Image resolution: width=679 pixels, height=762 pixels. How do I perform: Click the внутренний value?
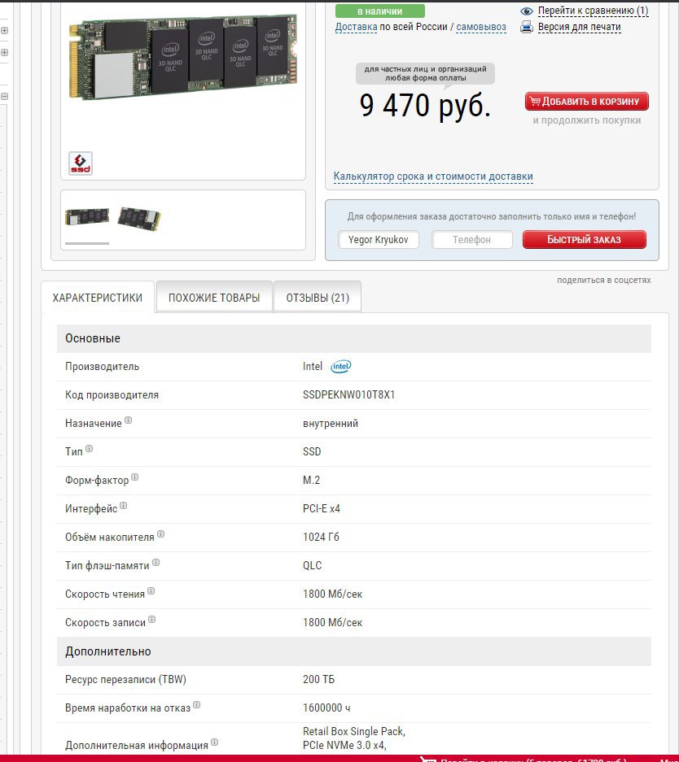[x=331, y=423]
